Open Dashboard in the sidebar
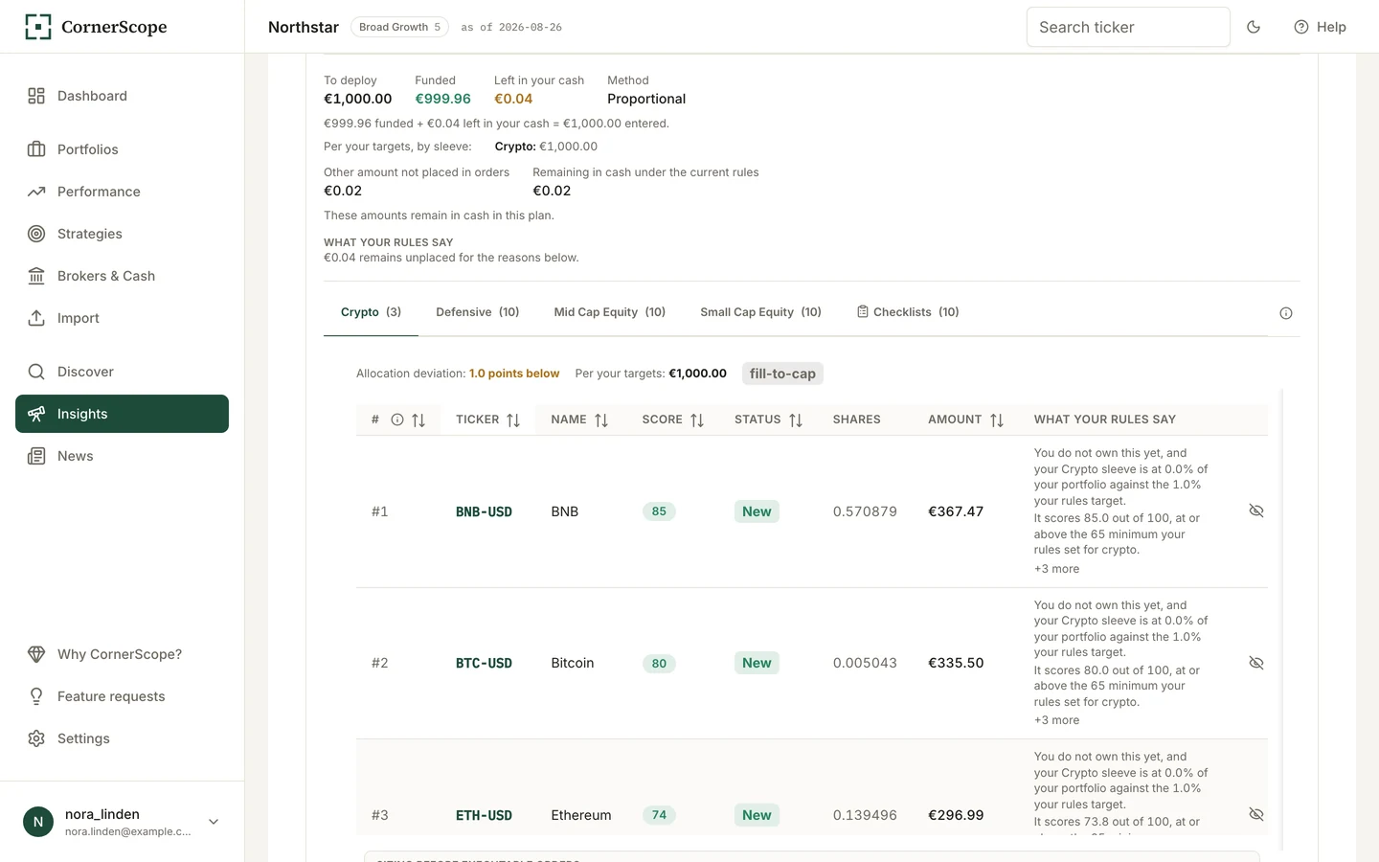The height and width of the screenshot is (862, 1379). point(122,96)
